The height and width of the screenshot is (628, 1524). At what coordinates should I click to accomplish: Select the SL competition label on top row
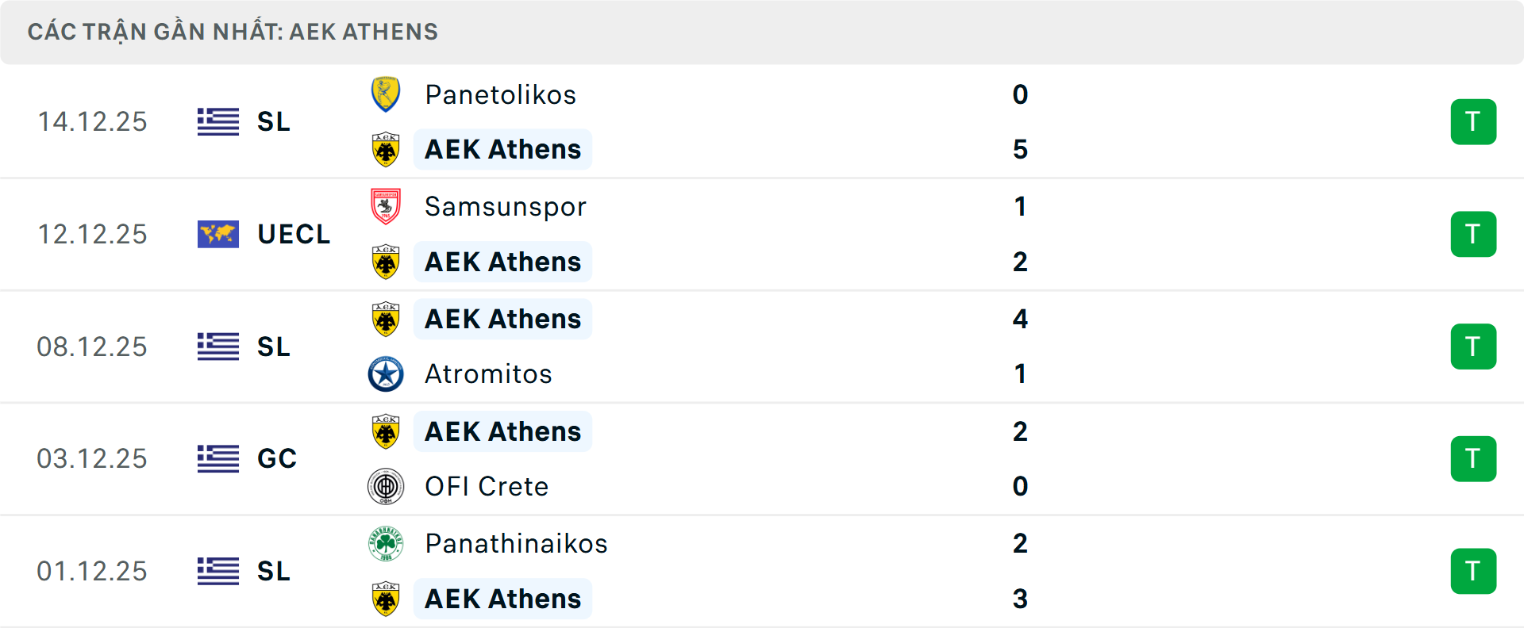[273, 121]
